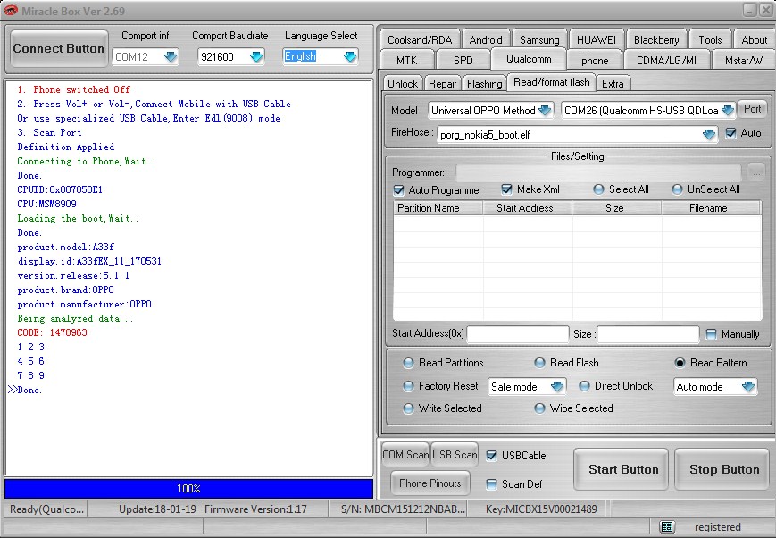The image size is (776, 538).
Task: Switch to the HUAWEI tab
Action: click(x=597, y=39)
